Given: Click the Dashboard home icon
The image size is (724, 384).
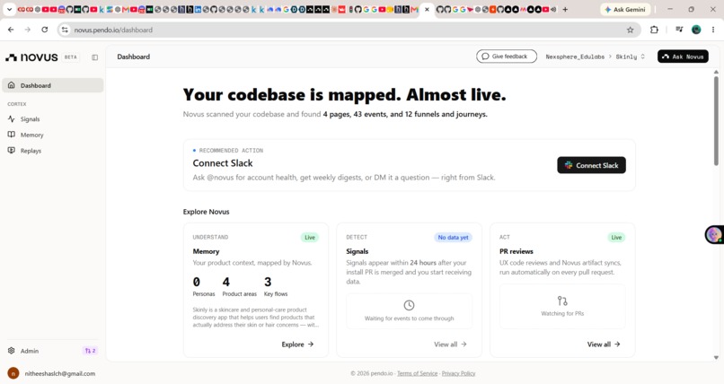Looking at the screenshot, I should pyautogui.click(x=12, y=85).
